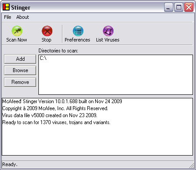Click the red Stop icon
Viewport: 196px width, 170px height.
(47, 31)
